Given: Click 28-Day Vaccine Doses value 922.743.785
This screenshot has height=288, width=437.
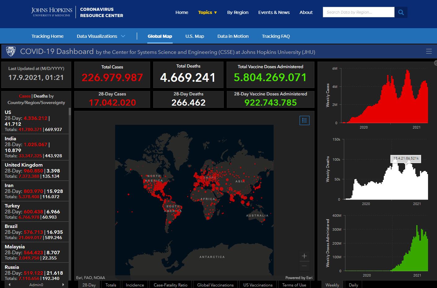Looking at the screenshot, I should click(x=270, y=103).
